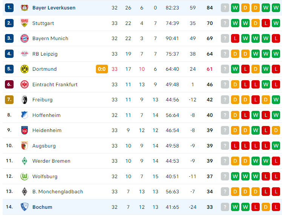Click the Bayer Leverkusen club crest

click(25, 8)
